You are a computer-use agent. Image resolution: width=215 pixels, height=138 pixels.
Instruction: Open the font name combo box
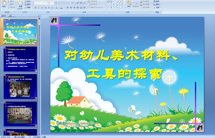[x=41, y=3]
